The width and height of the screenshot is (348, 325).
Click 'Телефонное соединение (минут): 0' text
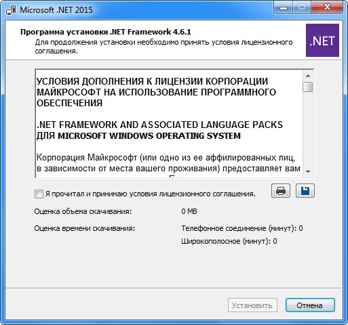coord(242,228)
